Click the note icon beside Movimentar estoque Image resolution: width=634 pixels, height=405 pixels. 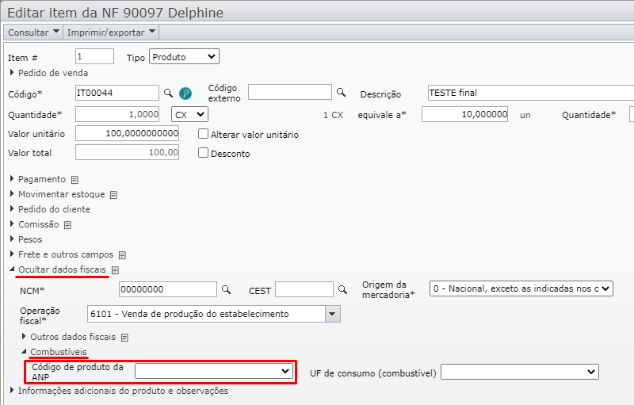coord(113,195)
